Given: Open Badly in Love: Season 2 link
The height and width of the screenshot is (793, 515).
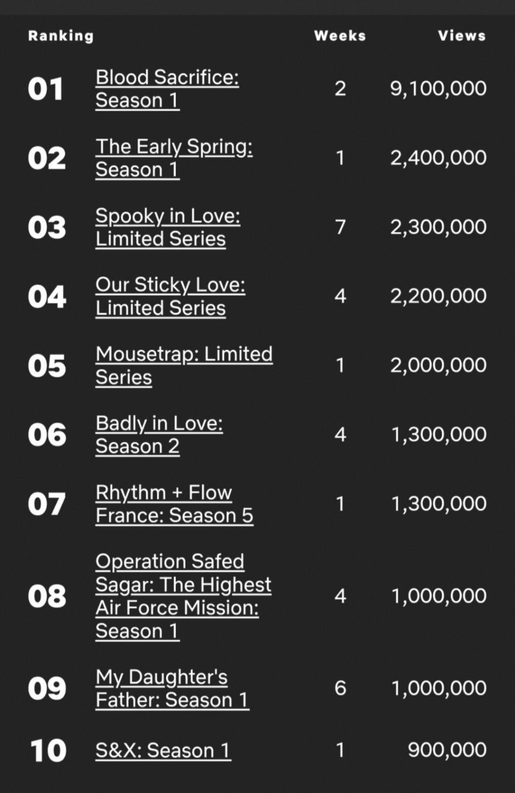Looking at the screenshot, I should point(159,435).
